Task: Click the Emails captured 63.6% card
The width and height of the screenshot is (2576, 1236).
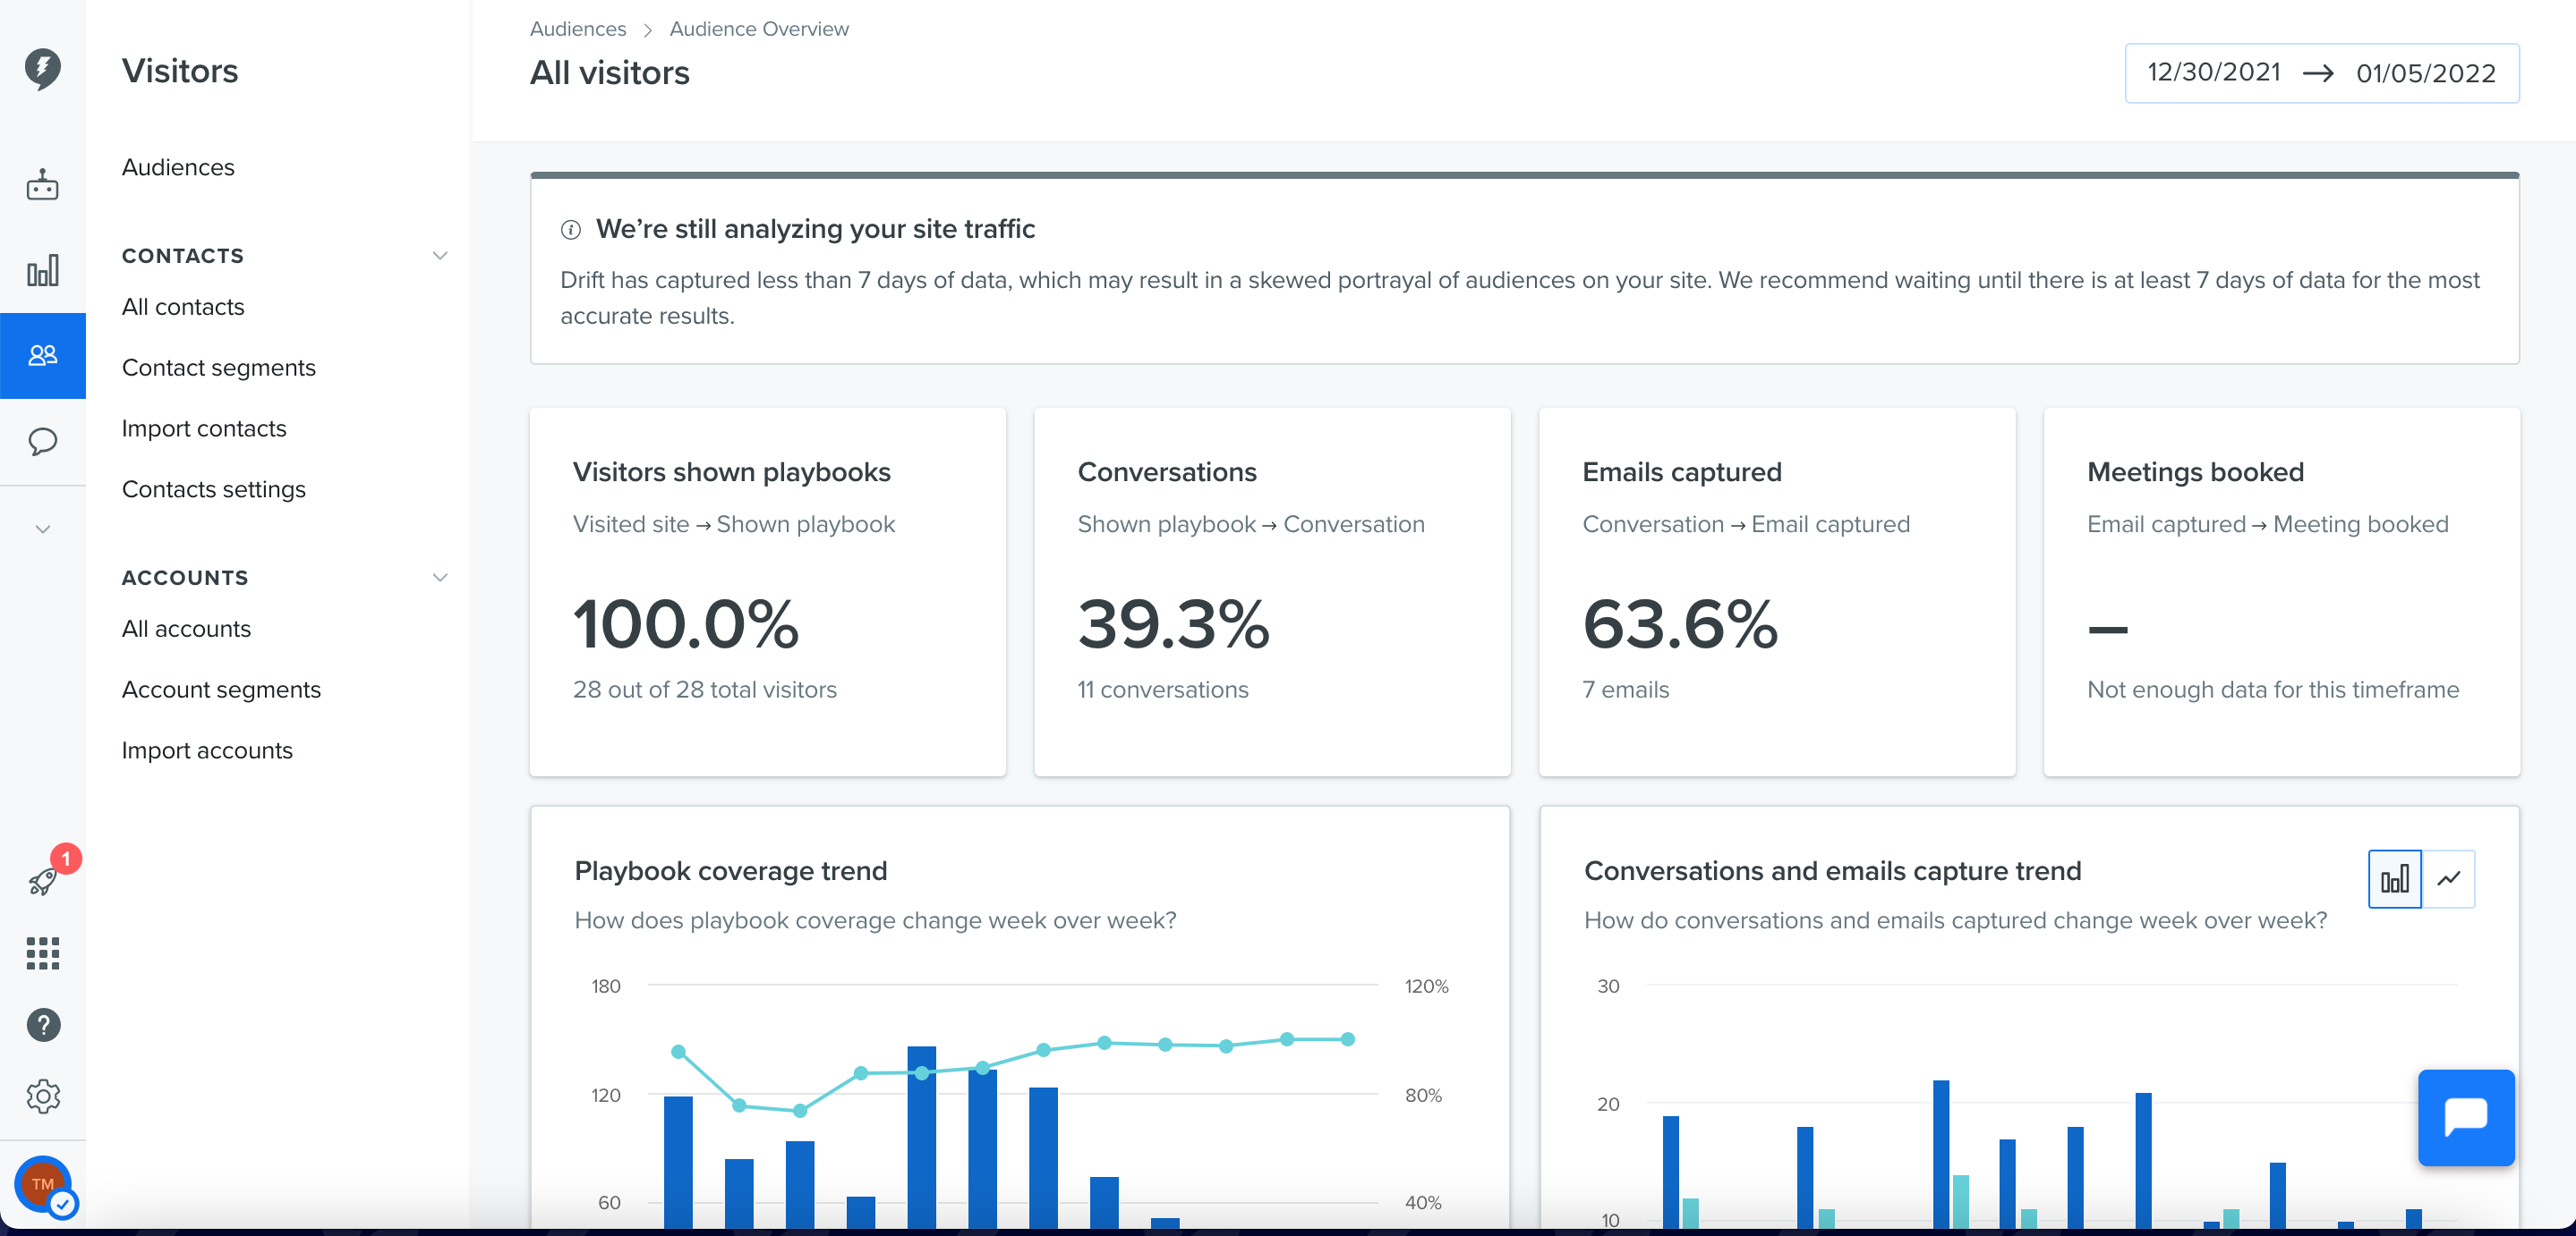Action: 1777,591
